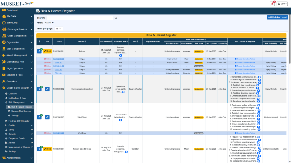This screenshot has width=291, height=163.
Task: Open the Items per page dropdown
Action: (59, 29)
